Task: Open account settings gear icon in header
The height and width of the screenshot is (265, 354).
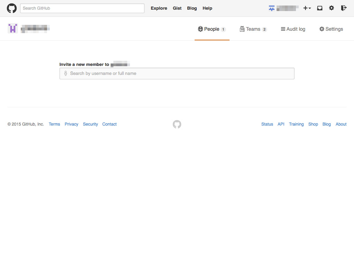Action: pos(332,8)
